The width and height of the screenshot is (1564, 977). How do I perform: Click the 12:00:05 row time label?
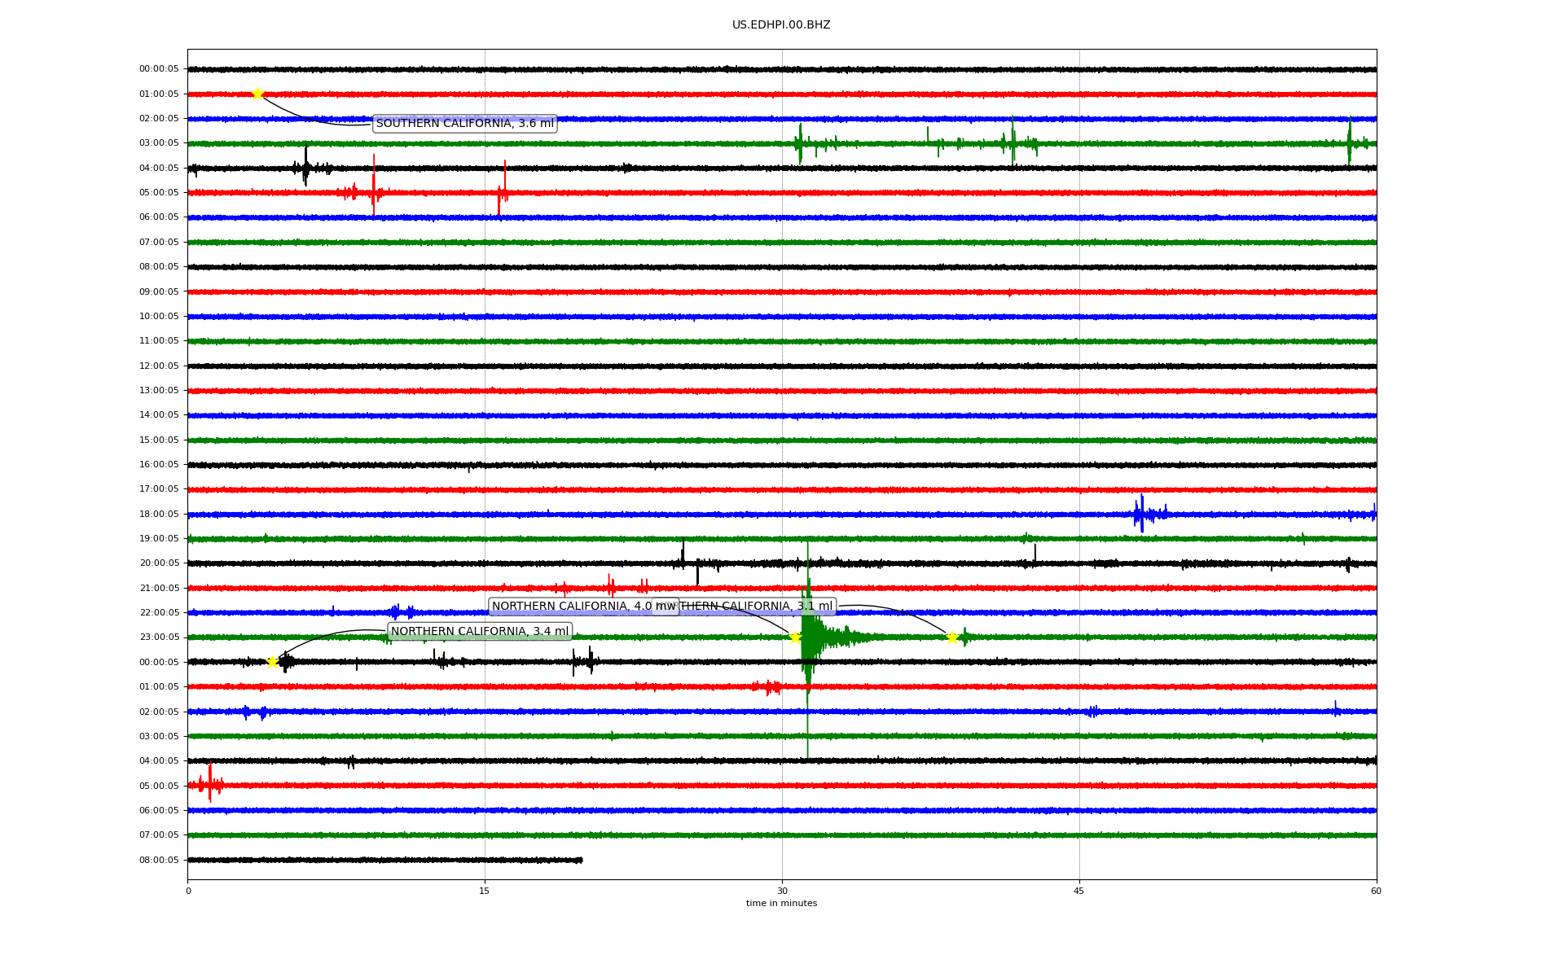(159, 366)
